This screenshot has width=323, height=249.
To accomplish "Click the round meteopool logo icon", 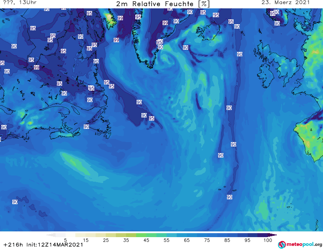I will [x=282, y=245].
